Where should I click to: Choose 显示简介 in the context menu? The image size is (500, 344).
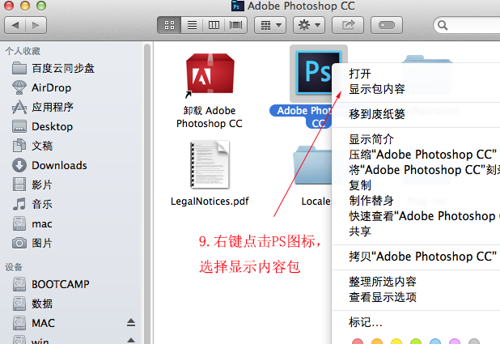click(371, 139)
